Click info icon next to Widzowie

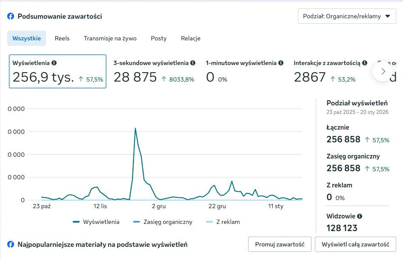(x=360, y=216)
